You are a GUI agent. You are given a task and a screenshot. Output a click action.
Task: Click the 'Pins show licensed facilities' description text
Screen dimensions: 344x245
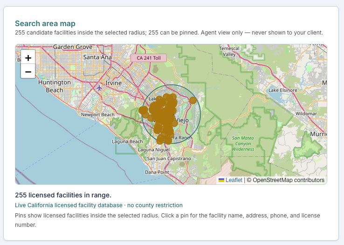coord(167,220)
